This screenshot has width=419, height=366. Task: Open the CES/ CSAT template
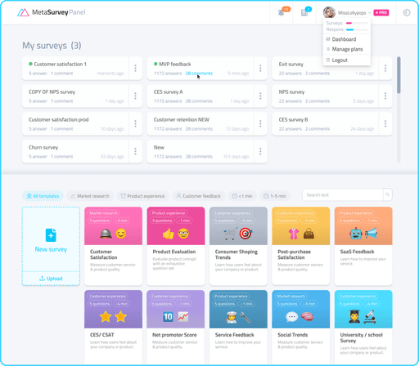coord(113,327)
